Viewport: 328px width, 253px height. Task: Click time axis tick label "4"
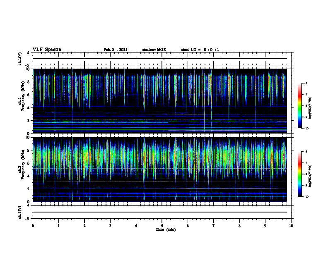click(x=136, y=226)
